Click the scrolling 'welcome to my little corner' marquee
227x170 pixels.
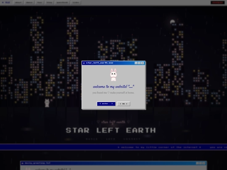pyautogui.click(x=159, y=147)
